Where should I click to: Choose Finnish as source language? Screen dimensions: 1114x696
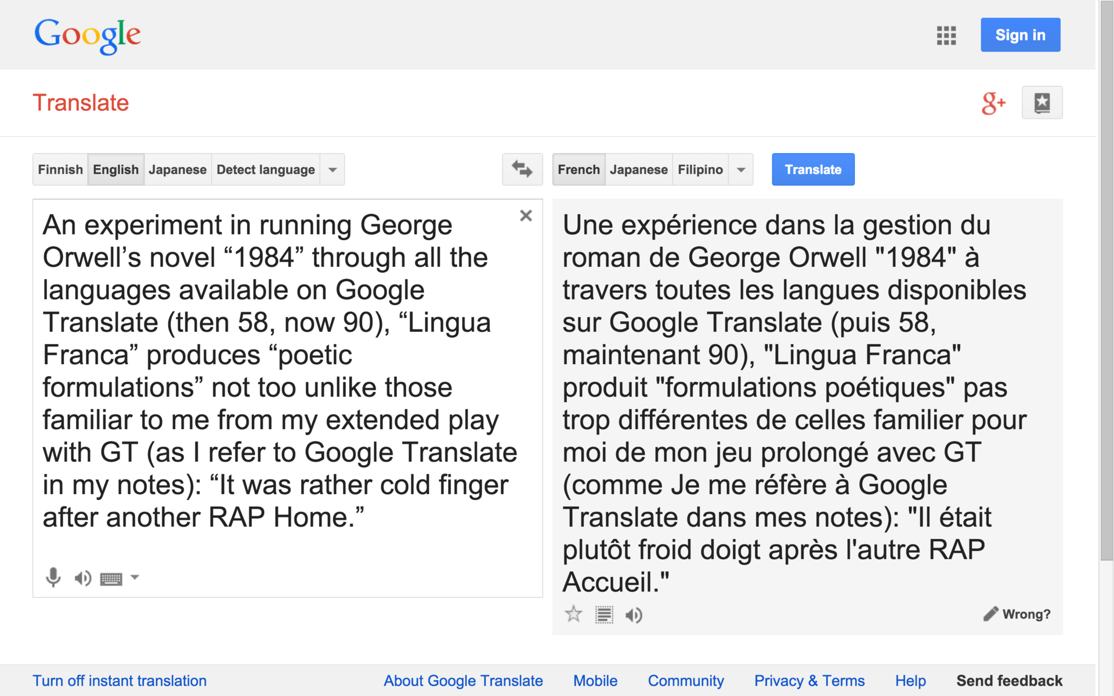(x=60, y=170)
